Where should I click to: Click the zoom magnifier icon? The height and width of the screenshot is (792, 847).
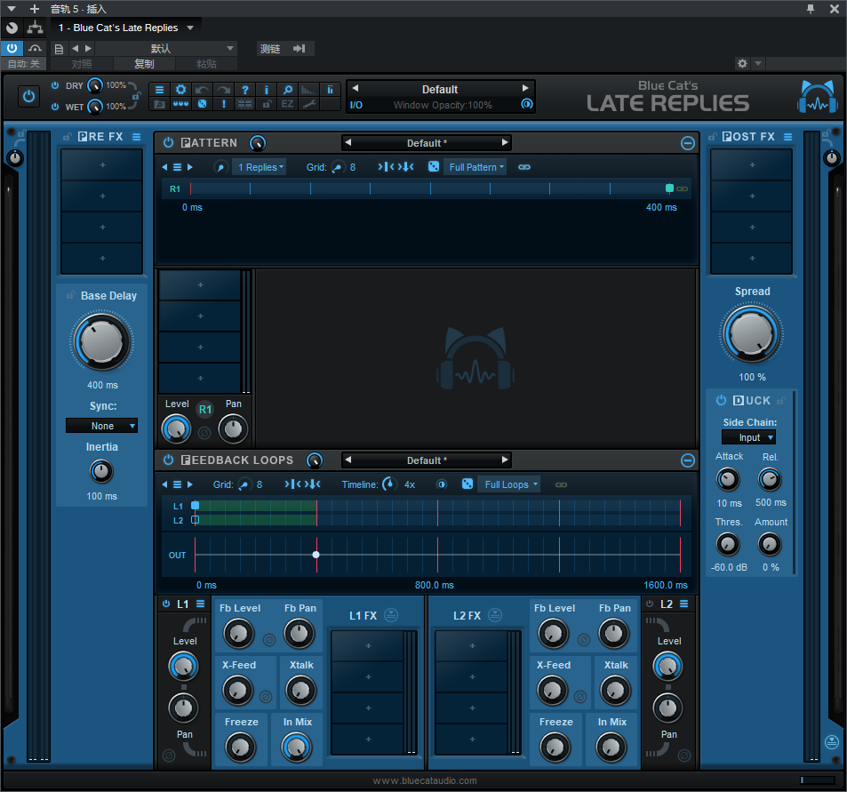287,90
